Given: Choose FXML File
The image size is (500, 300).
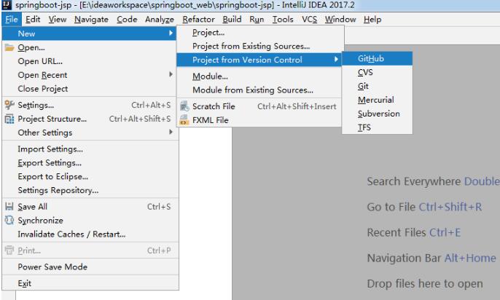Looking at the screenshot, I should coord(259,120).
